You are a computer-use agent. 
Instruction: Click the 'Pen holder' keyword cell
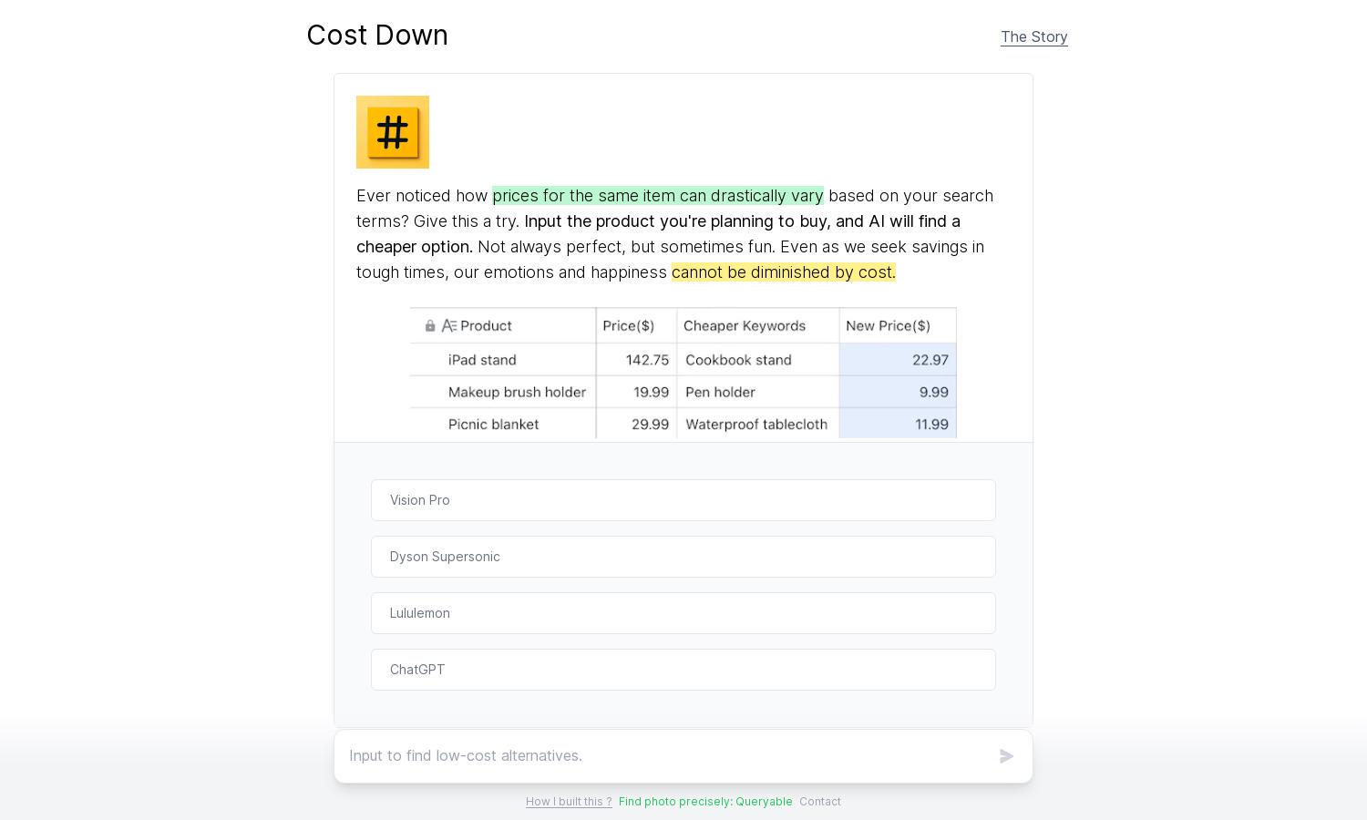(x=720, y=393)
